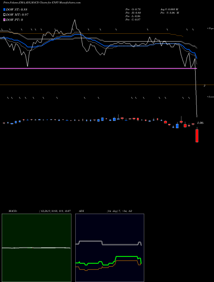Click the blue DOW ST legend swatch
The height and width of the screenshot is (282, 214).
5,9
